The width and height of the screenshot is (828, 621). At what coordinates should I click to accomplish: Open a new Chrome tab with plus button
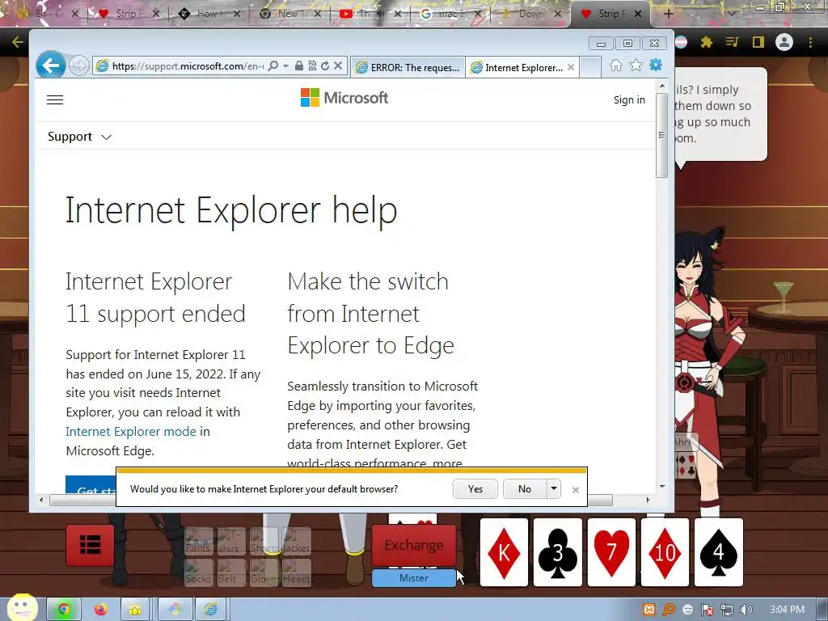[668, 15]
